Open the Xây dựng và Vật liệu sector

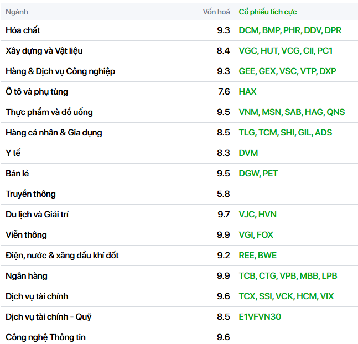[44, 51]
